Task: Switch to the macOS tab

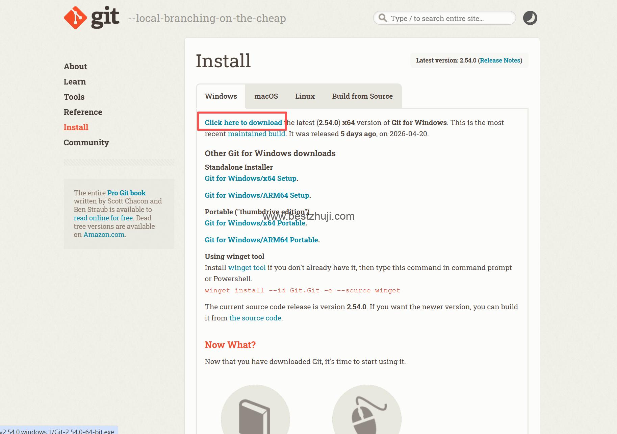Action: coord(266,96)
